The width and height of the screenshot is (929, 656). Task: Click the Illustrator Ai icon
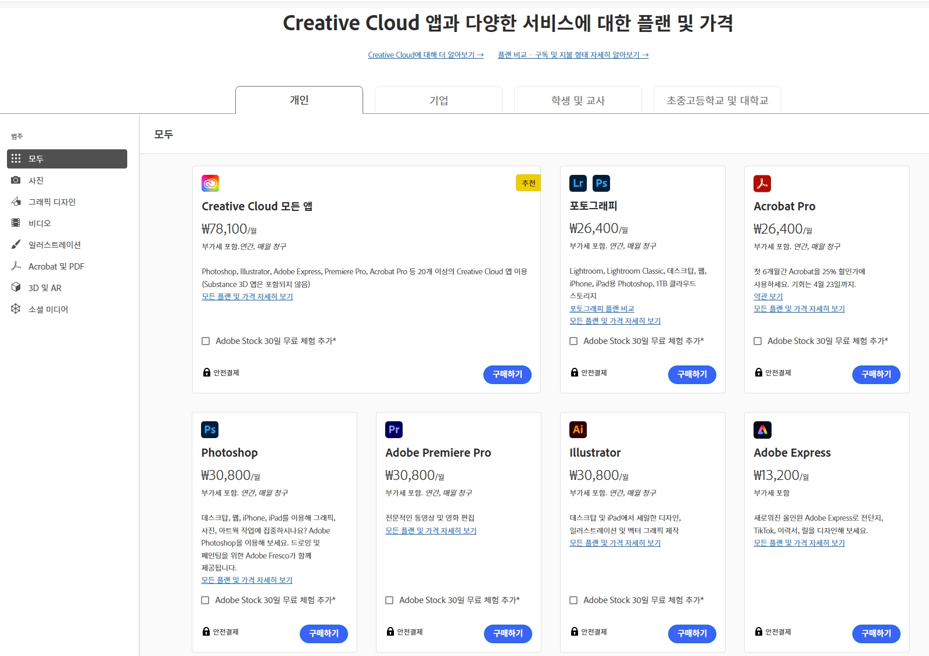tap(578, 429)
